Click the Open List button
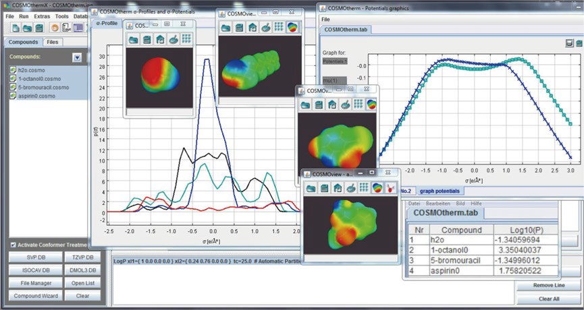 [x=82, y=283]
